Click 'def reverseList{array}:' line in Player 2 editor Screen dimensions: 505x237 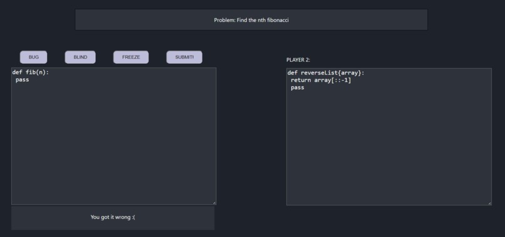pos(326,73)
